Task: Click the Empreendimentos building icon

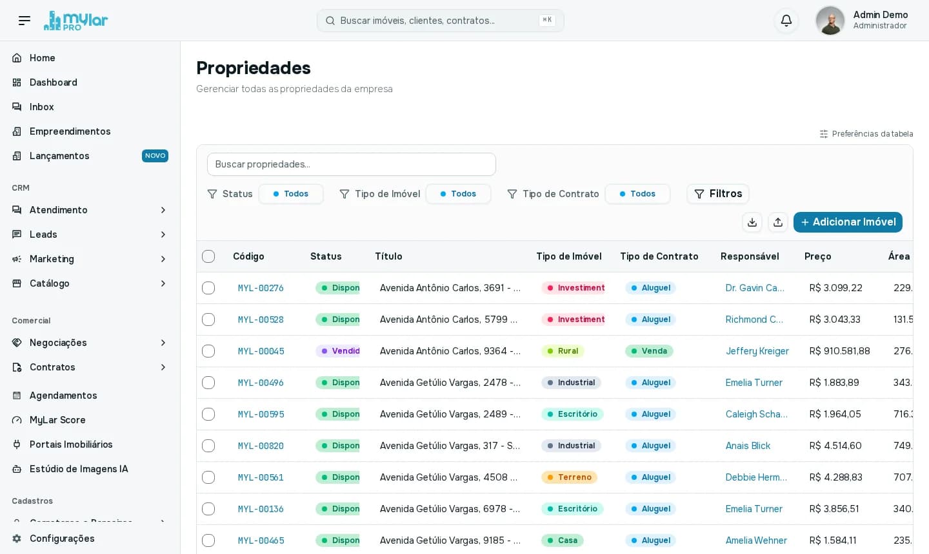Action: 17,131
